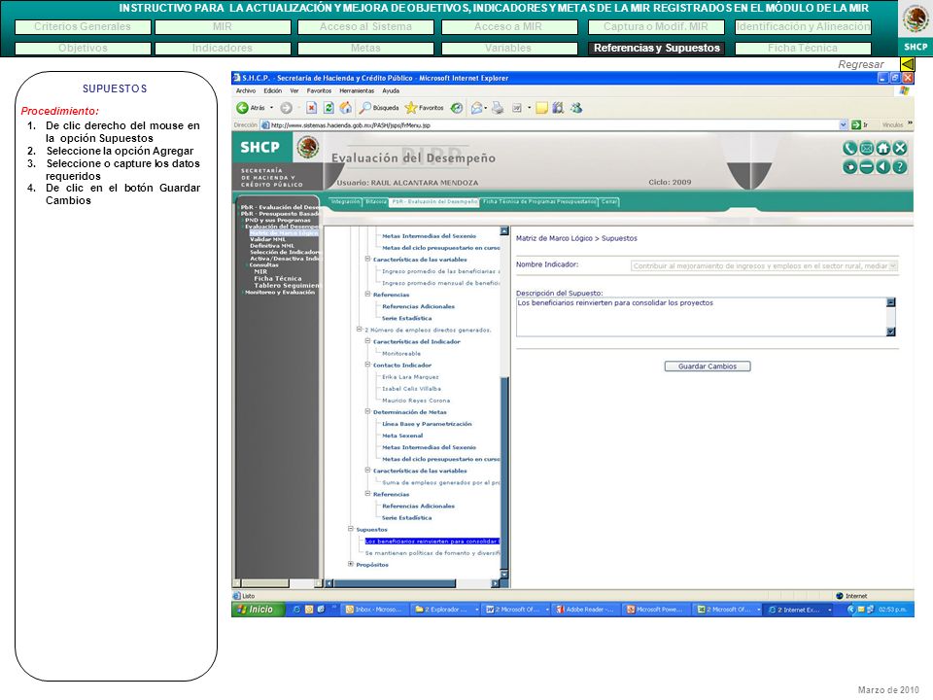Select 'Los beneficiarios reinvierten' supuesto in tree

tap(432, 542)
